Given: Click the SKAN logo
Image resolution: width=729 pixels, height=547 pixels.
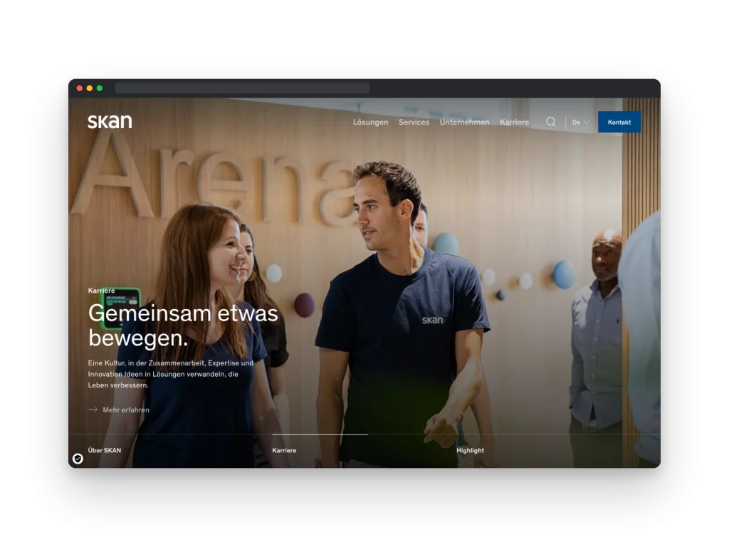Looking at the screenshot, I should click(110, 121).
